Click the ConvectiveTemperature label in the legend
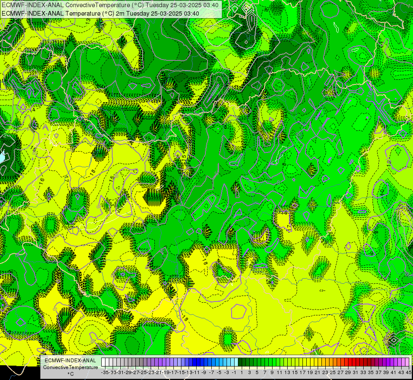The width and height of the screenshot is (413, 380). 70,367
